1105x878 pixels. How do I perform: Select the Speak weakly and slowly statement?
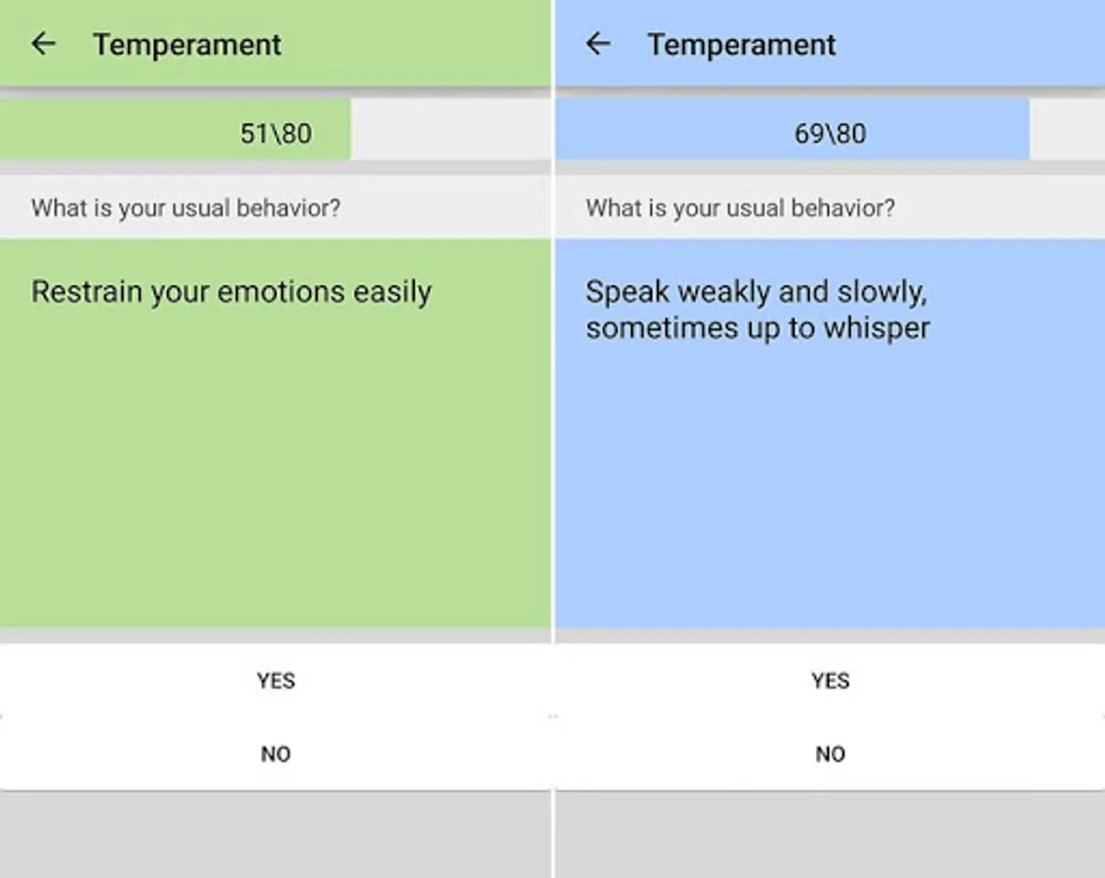pos(757,310)
